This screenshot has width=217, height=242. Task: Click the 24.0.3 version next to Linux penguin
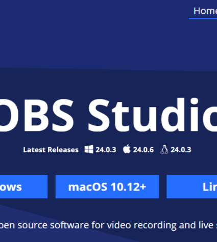181,150
